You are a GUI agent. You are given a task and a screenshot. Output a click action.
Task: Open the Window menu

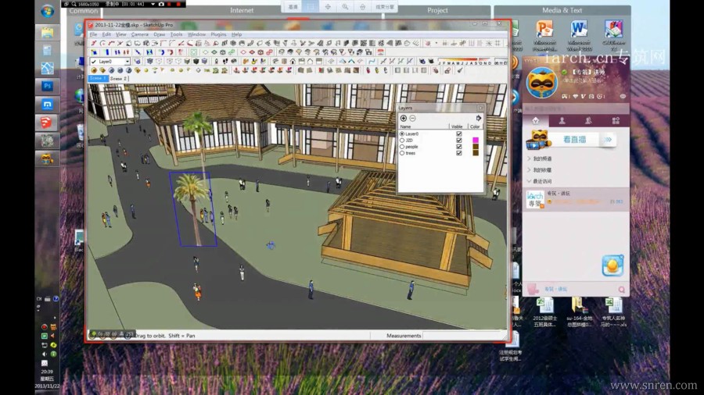tap(196, 34)
